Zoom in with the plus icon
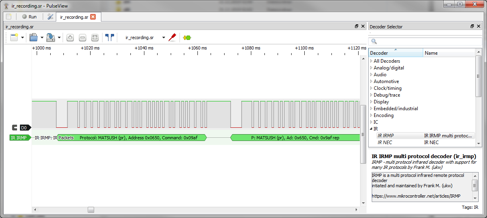The width and height of the screenshot is (487, 218). tap(70, 38)
